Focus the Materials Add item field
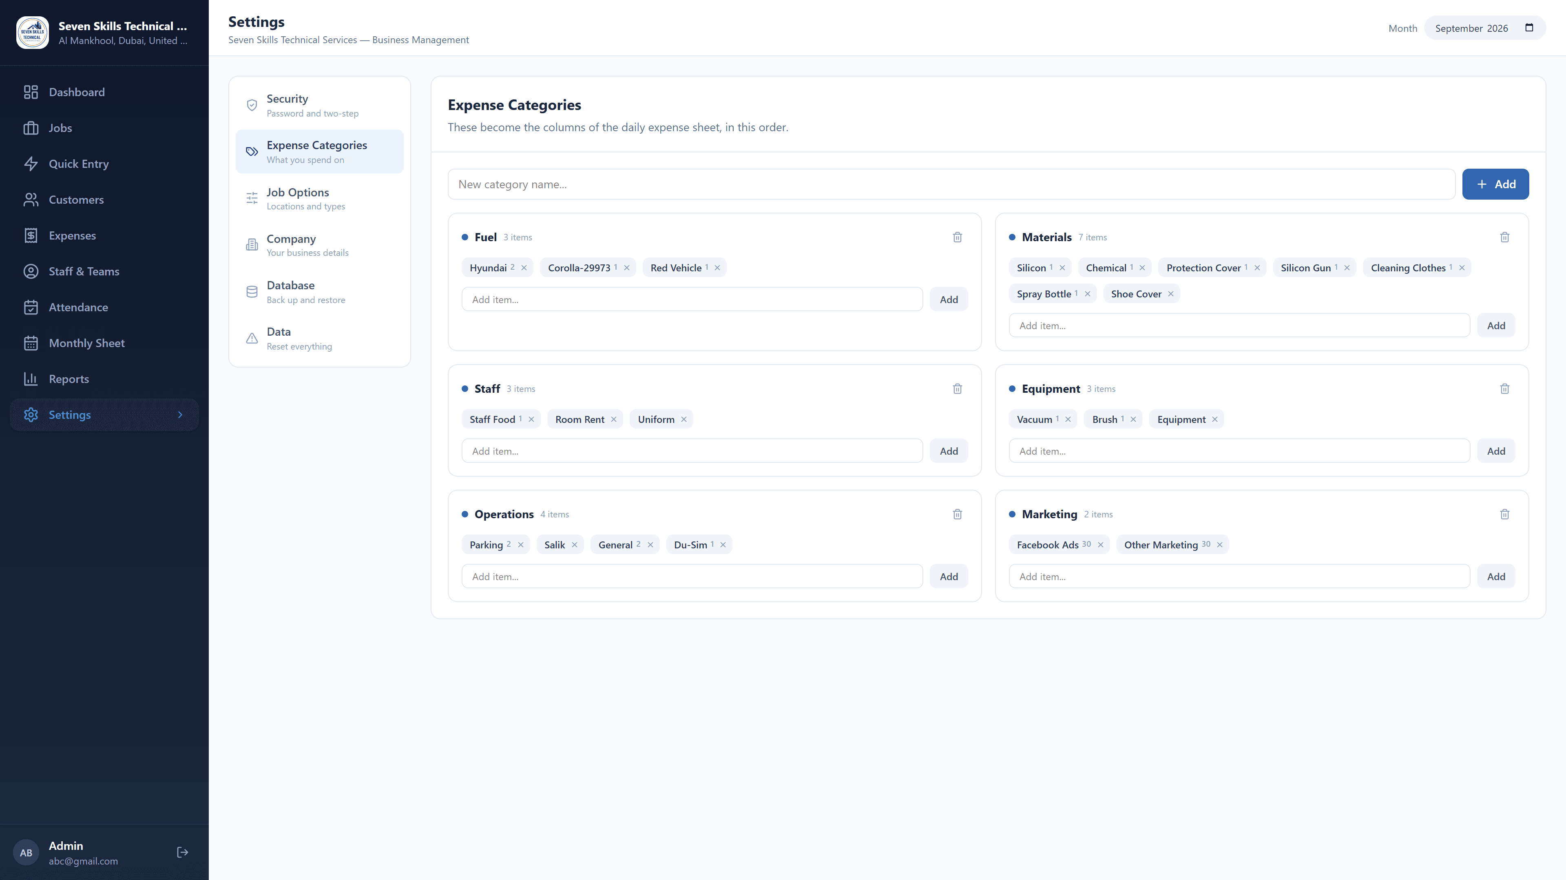Image resolution: width=1566 pixels, height=880 pixels. click(1240, 326)
